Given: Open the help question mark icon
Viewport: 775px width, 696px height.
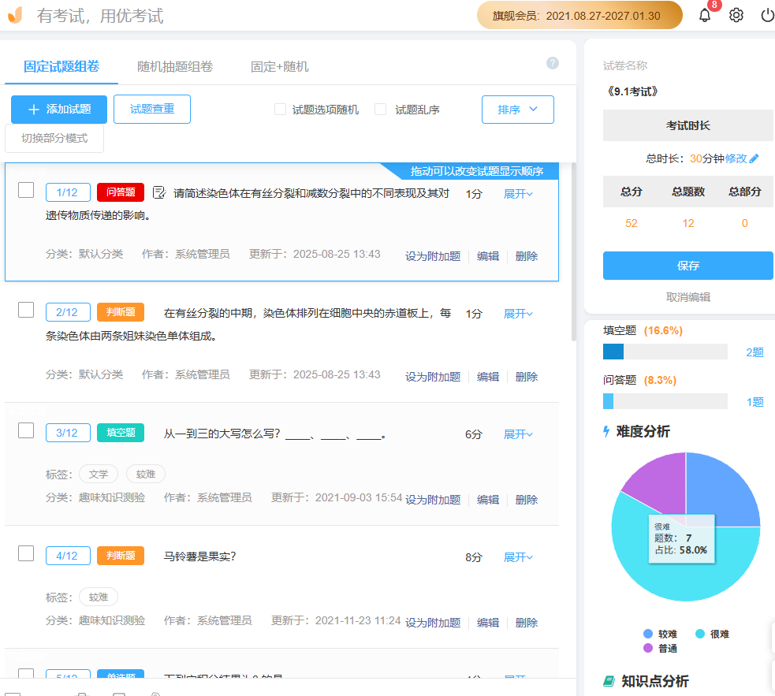Looking at the screenshot, I should [x=552, y=63].
